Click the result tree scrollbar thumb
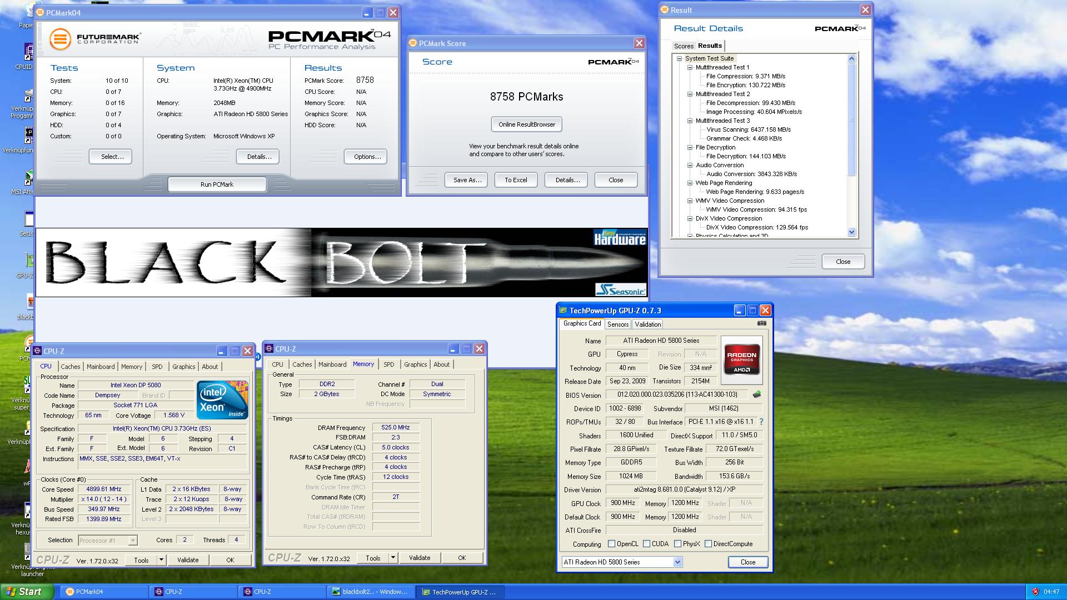The height and width of the screenshot is (600, 1067). [x=852, y=119]
